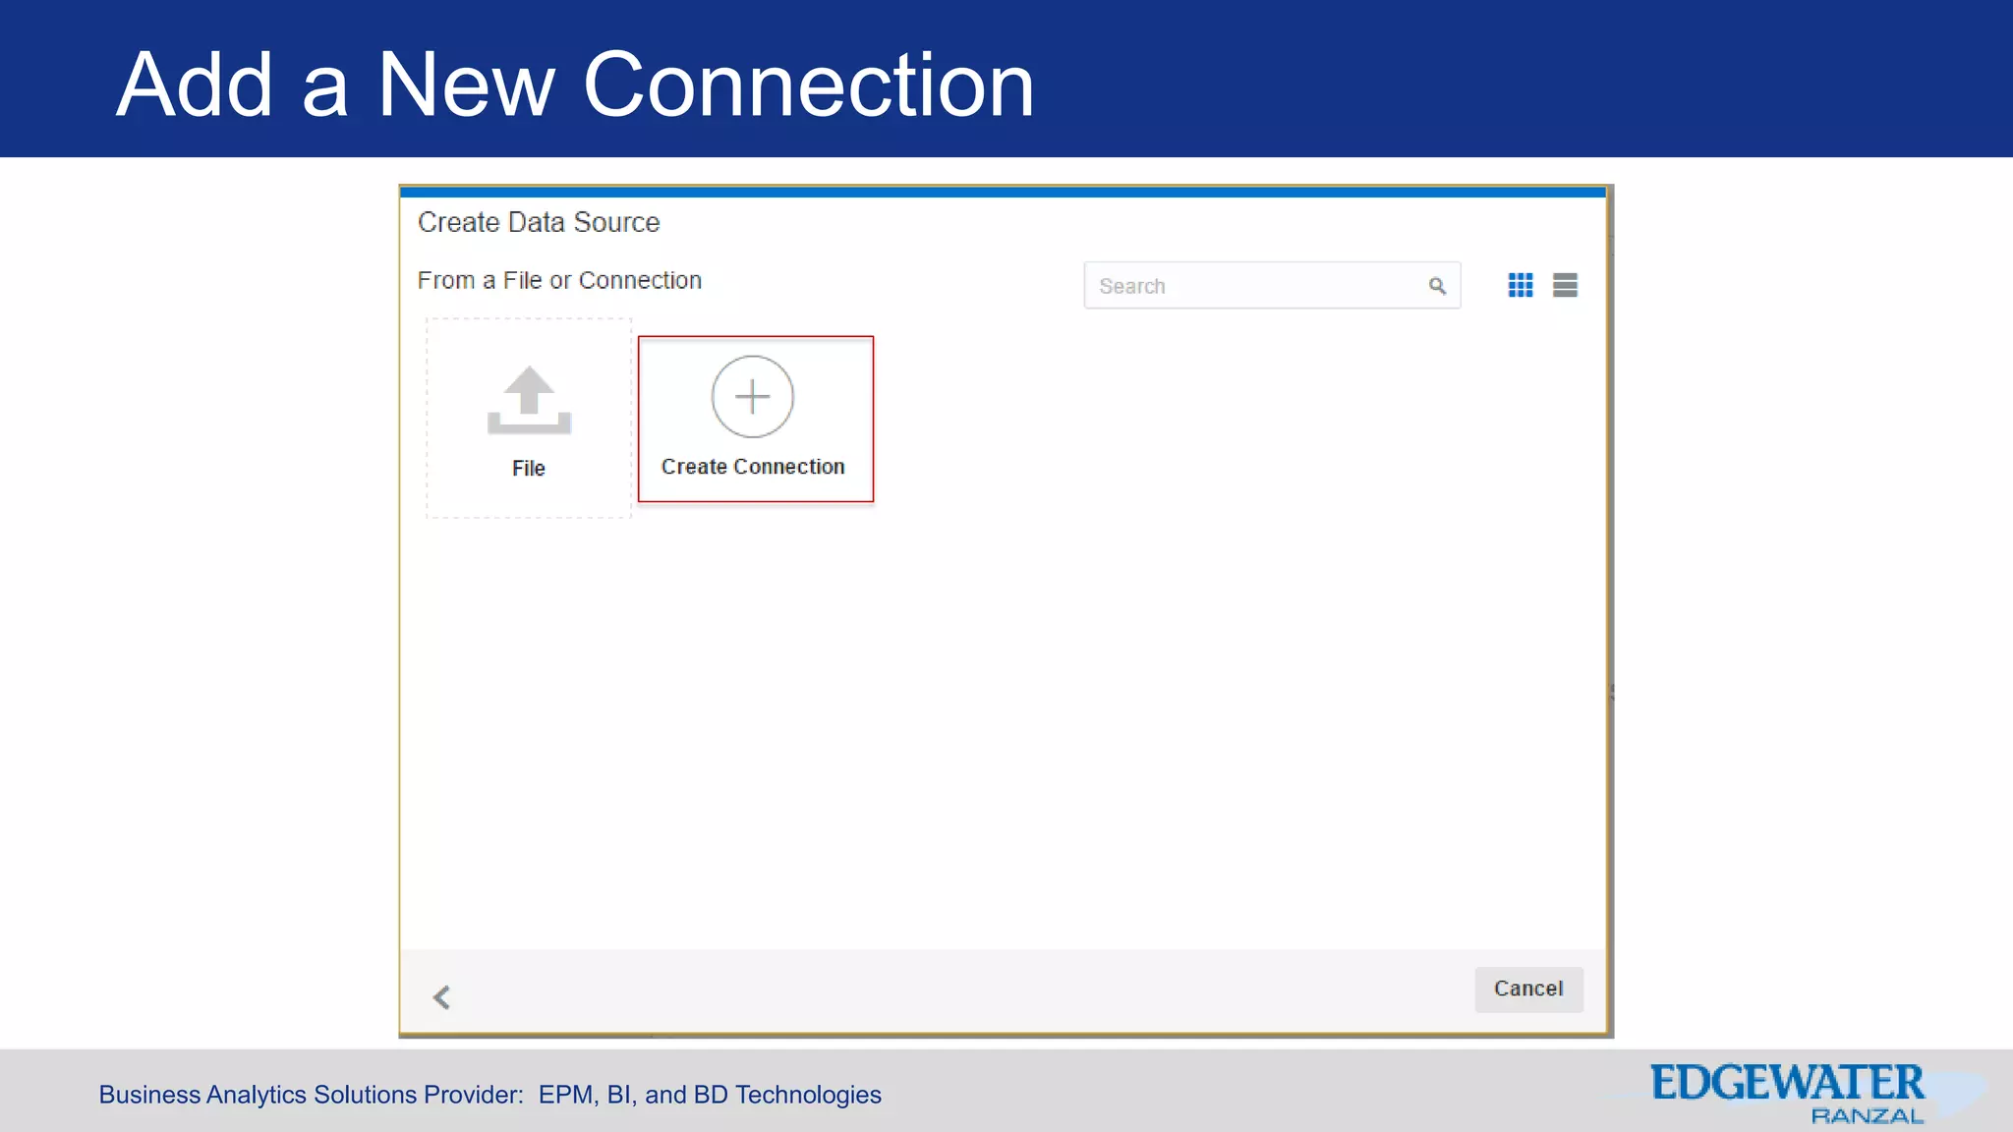Screen dimensions: 2013x1132
Task: Click the File label text
Action: click(529, 469)
